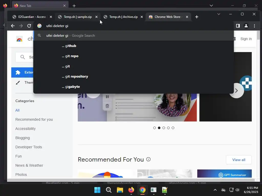
Task: Close the E2Guardian tab
Action: 51,17
